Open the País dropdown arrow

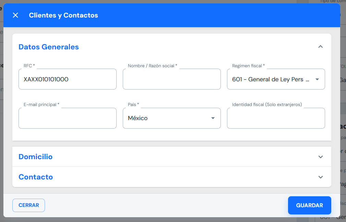(213, 118)
